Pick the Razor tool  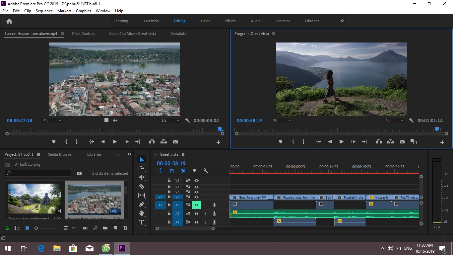(142, 187)
